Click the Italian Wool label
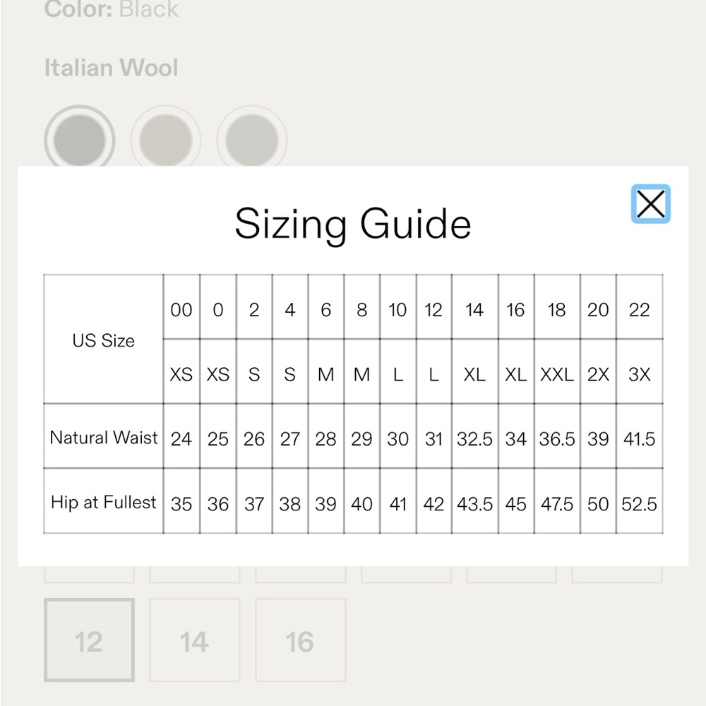706x706 pixels. pos(112,68)
